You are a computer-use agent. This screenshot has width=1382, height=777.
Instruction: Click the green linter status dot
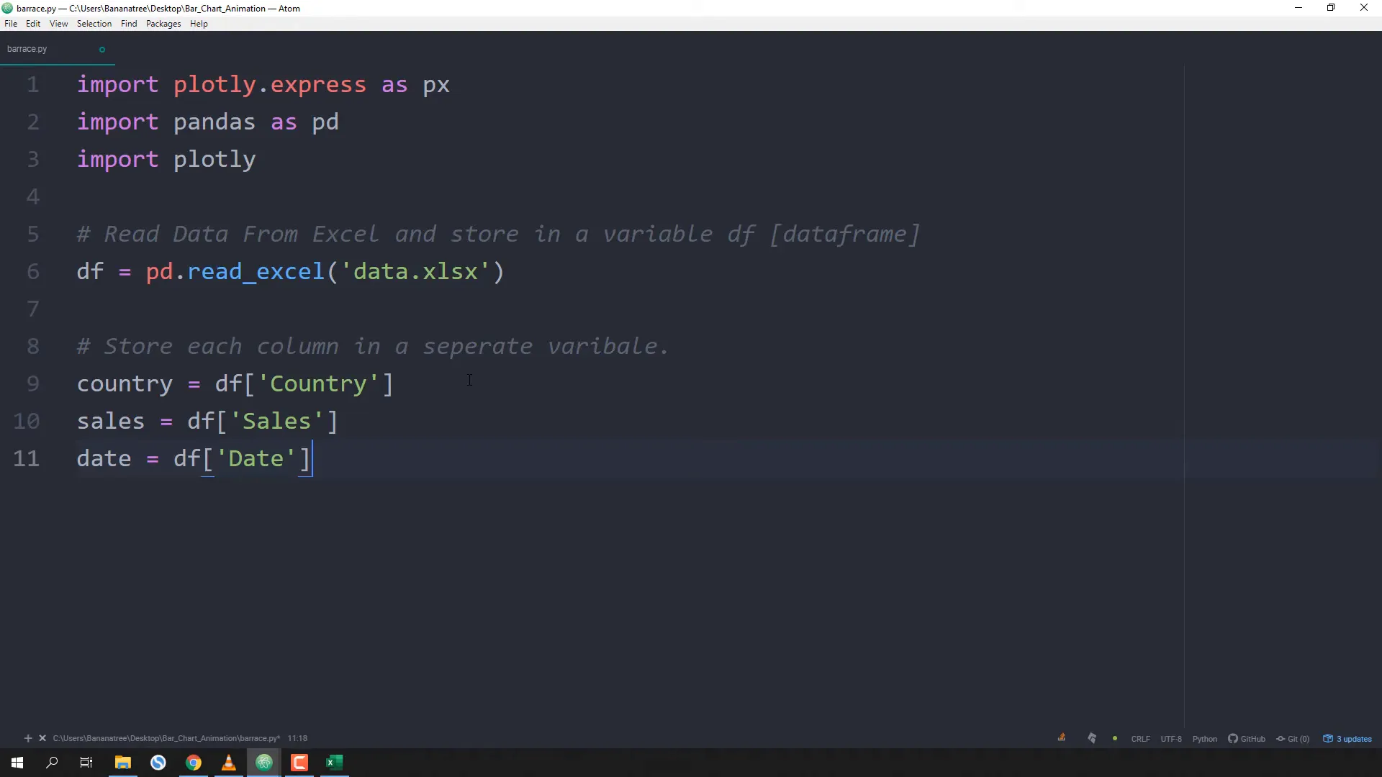point(1115,738)
